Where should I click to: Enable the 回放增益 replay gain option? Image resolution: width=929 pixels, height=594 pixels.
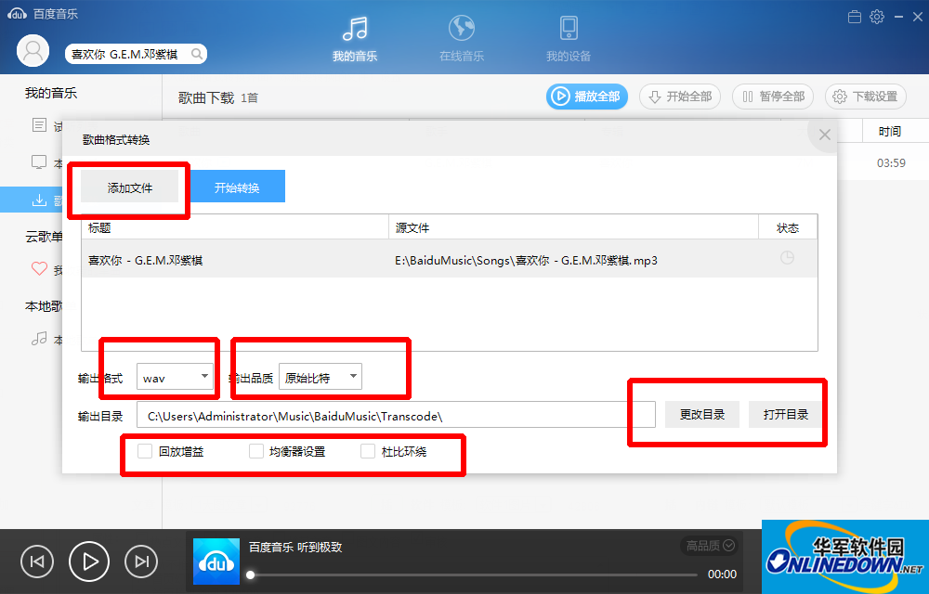(144, 450)
